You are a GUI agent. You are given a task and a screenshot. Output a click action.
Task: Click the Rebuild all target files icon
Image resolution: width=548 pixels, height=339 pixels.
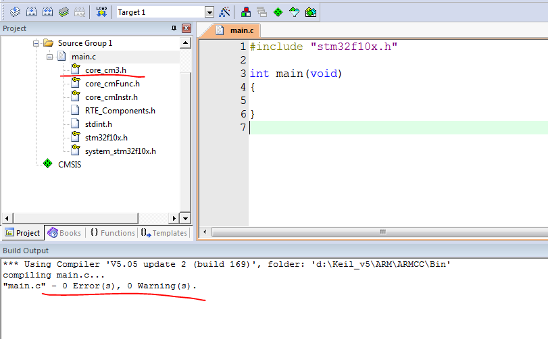(47, 11)
